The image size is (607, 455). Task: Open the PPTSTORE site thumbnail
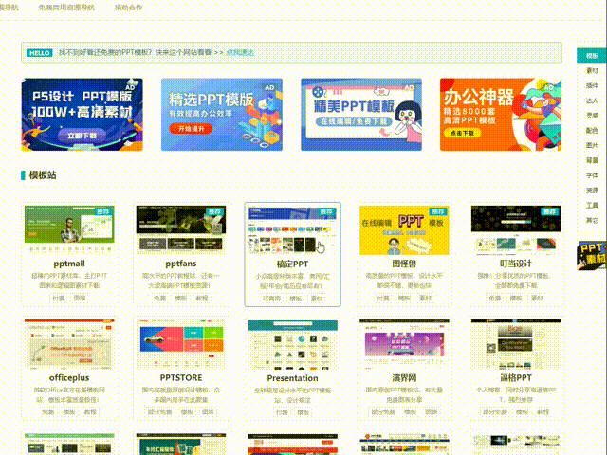point(181,343)
